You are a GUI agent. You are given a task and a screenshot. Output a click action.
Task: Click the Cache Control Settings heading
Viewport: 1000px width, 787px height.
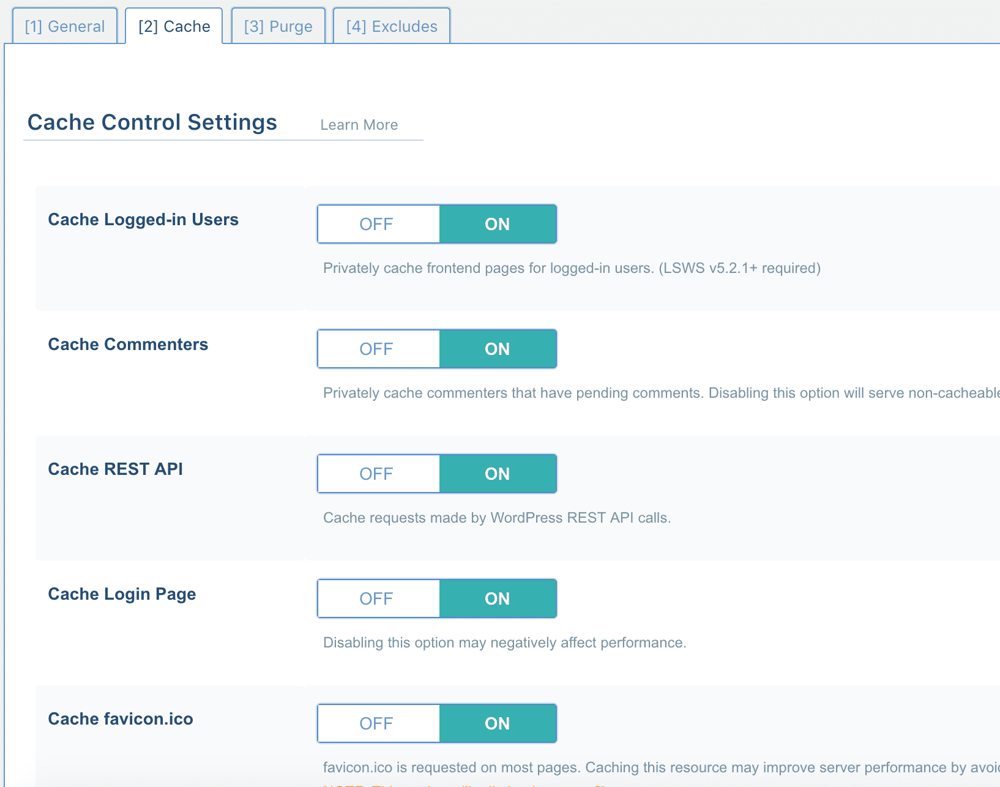click(x=152, y=122)
